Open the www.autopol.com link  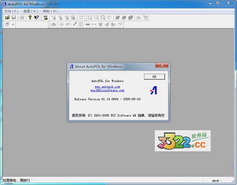click(107, 87)
